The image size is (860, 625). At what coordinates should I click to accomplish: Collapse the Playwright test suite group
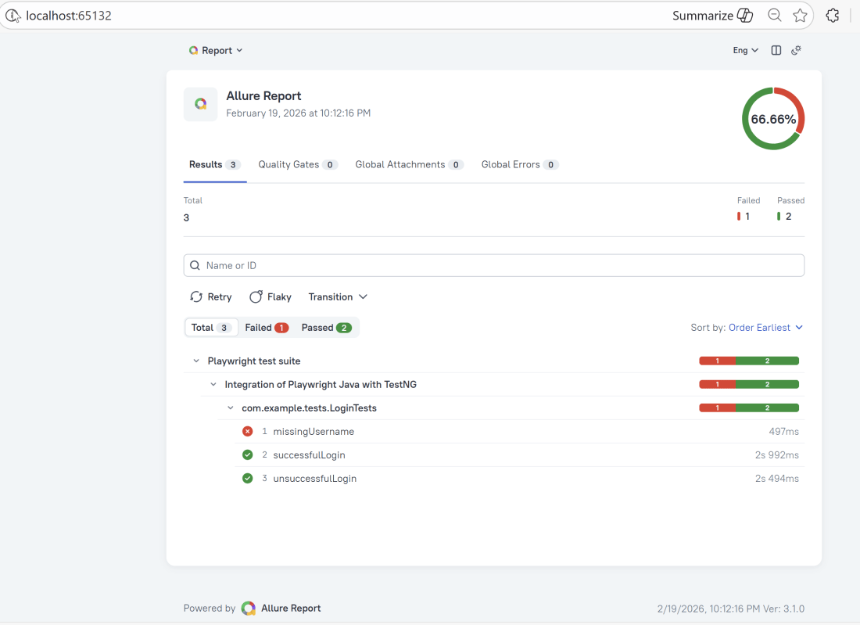196,361
